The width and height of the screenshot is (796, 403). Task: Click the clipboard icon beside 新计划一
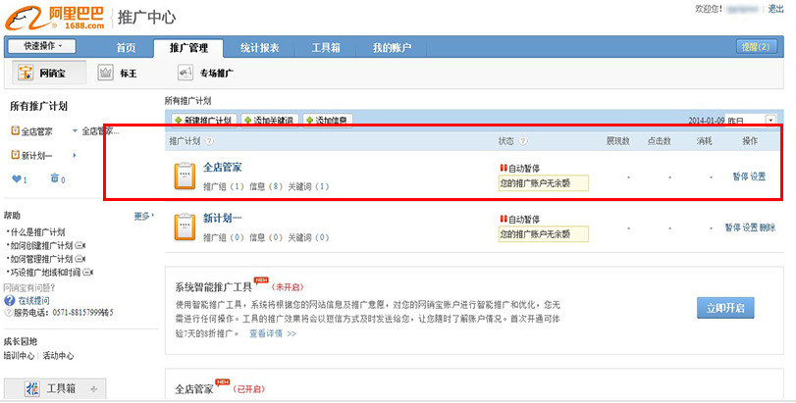[183, 226]
